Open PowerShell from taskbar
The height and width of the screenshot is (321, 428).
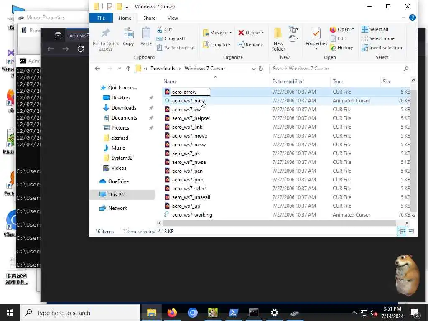point(233,313)
